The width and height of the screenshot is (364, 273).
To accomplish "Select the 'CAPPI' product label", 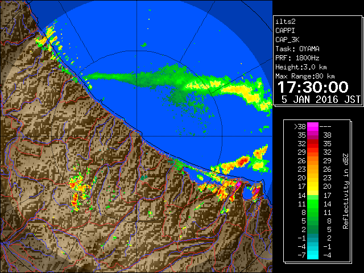I will [285, 31].
